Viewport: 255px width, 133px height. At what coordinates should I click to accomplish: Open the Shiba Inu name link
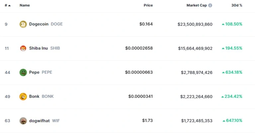pyautogui.click(x=39, y=48)
